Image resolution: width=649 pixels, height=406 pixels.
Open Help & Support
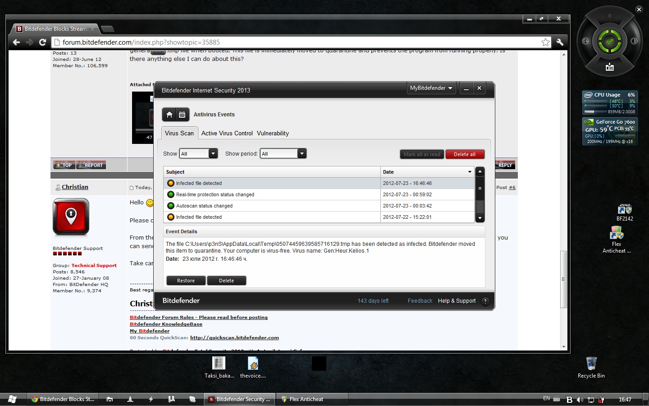click(457, 301)
